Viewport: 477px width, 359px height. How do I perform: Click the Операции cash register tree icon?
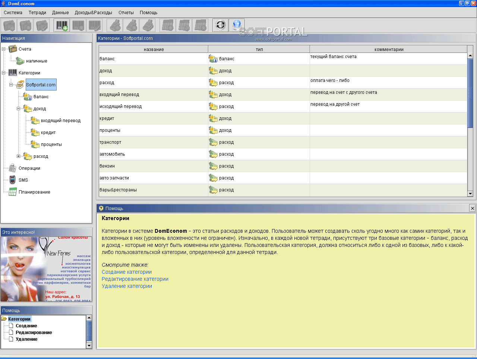point(13,168)
